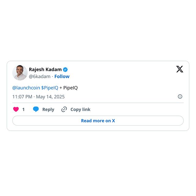Screen dimensions: 196x196
Task: Click the Copy link label
Action: pyautogui.click(x=80, y=110)
